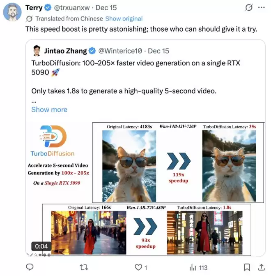Click Jintao Zhang's verified badge
Screen dimensions: 271x276
pyautogui.click(x=93, y=51)
